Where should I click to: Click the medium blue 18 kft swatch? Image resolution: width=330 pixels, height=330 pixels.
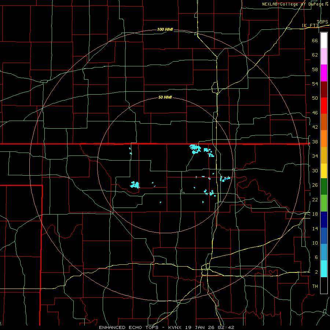324,236
